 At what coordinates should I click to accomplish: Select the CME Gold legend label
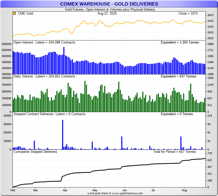[26, 14]
